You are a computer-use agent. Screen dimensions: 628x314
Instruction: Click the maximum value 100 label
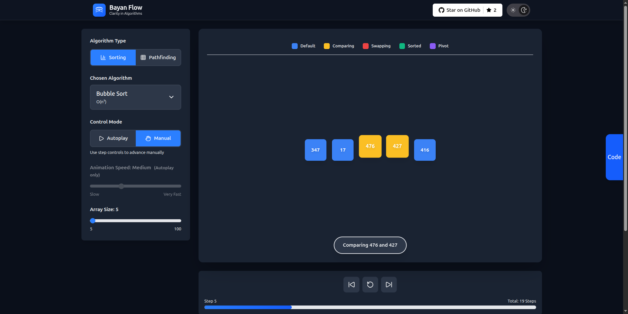click(178, 229)
